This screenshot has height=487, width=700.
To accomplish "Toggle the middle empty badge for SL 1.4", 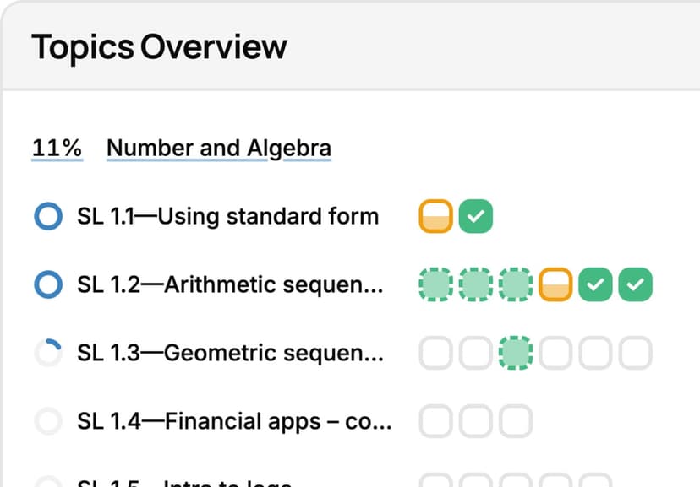I will (475, 420).
